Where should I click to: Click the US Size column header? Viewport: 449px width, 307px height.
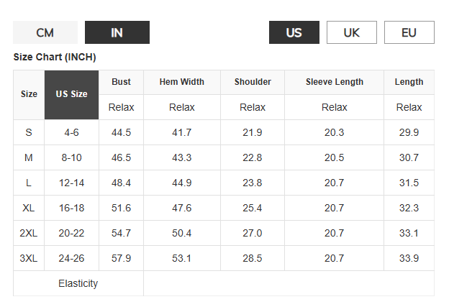[71, 94]
